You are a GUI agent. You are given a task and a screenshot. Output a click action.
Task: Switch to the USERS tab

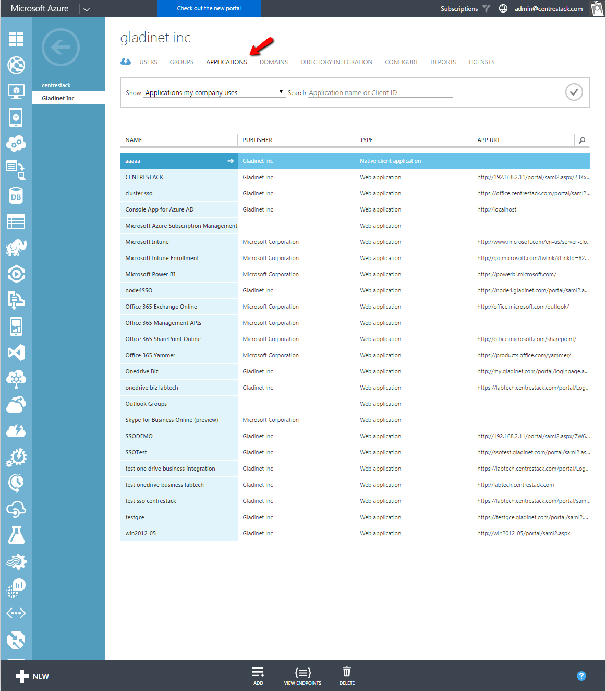click(148, 62)
